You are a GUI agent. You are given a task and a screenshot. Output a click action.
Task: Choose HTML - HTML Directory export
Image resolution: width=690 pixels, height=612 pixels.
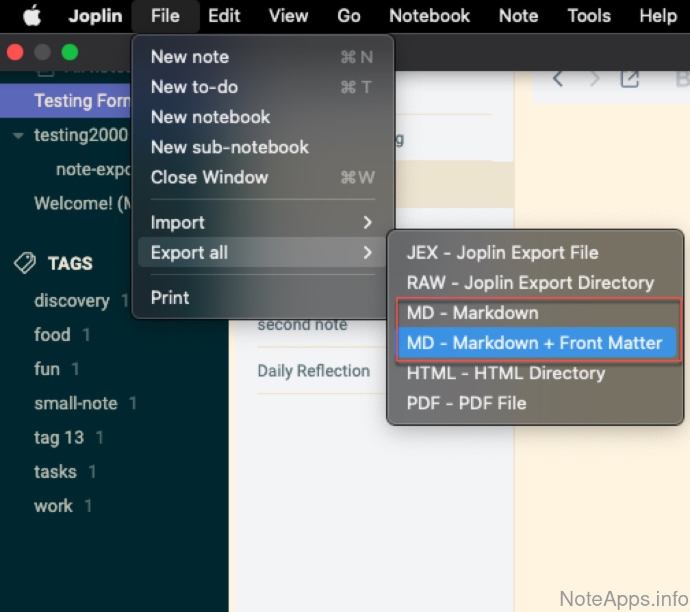(x=506, y=373)
